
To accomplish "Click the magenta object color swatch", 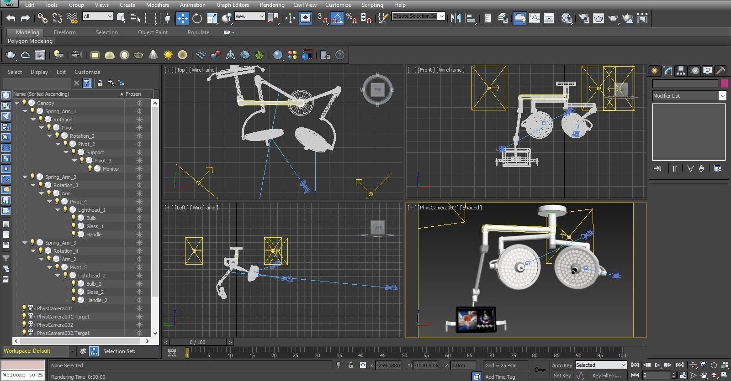I will (724, 84).
